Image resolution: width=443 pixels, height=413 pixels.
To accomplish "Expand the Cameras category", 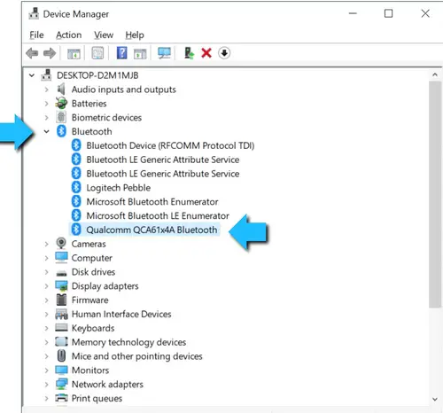I will [x=46, y=244].
